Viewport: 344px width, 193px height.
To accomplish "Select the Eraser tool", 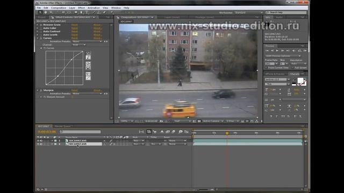I will pos(104,12).
